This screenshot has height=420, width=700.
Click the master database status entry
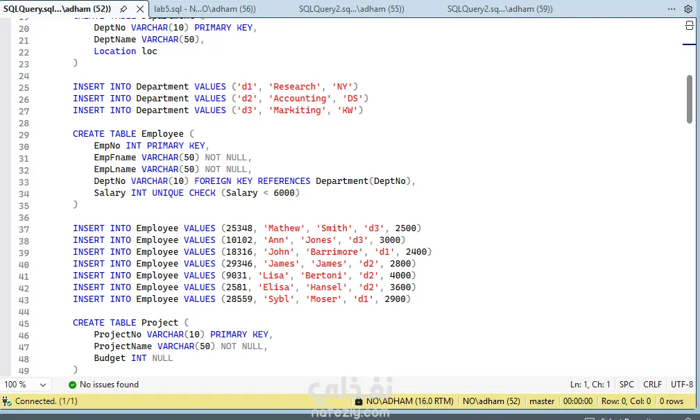tap(542, 401)
